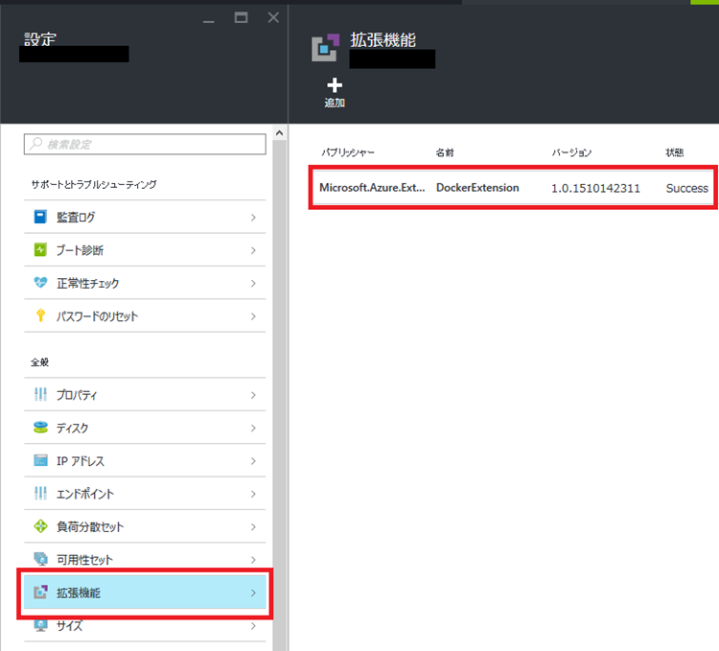Expand 可用性セット chevron arrow
Viewport: 719px width, 651px height.
[253, 560]
